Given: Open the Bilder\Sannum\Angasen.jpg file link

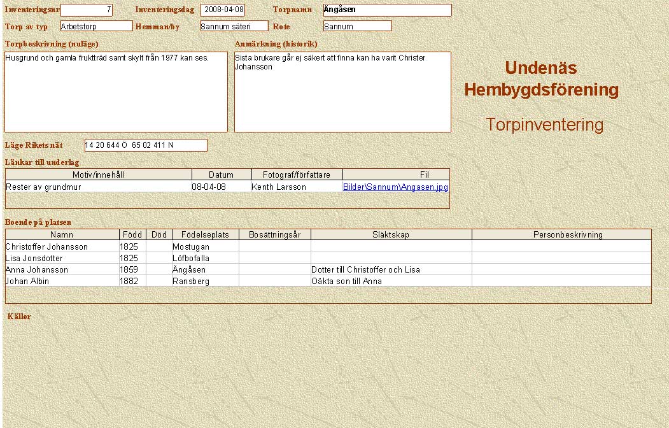Looking at the screenshot, I should pos(395,187).
